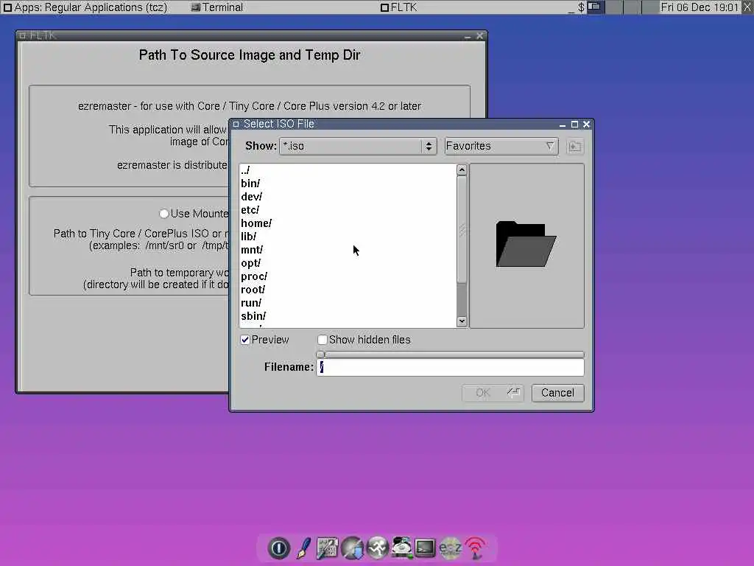754x566 pixels.
Task: Switch to Apps: Regular Applications taskbar item
Action: pyautogui.click(x=85, y=7)
